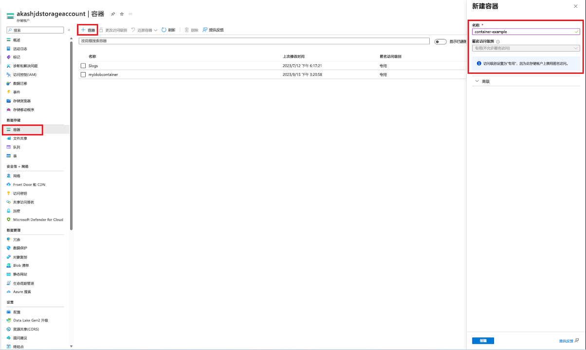Sort by the 名称 column header
Viewport: 586px width, 350px height.
[92, 56]
